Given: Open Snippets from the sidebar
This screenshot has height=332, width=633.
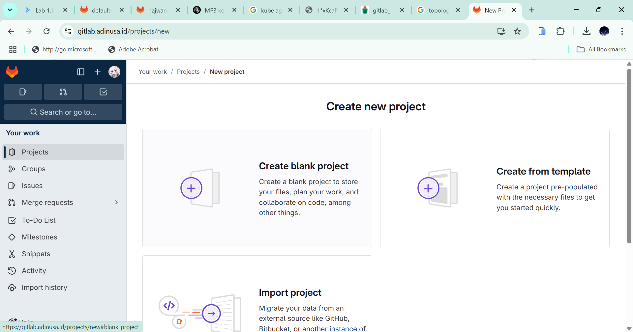Looking at the screenshot, I should pos(36,254).
